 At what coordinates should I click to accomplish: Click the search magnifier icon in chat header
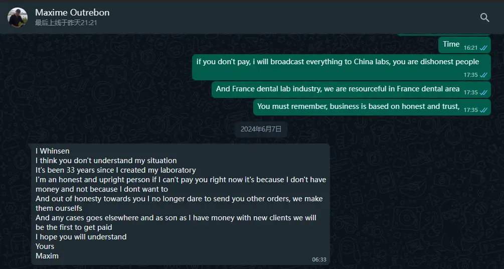[485, 18]
